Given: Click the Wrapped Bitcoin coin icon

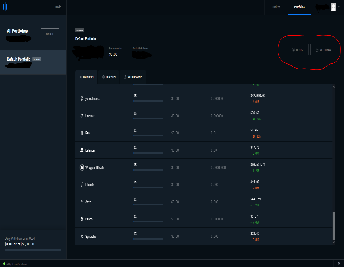Looking at the screenshot, I should coord(82,167).
